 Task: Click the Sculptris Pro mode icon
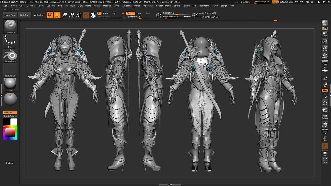pyautogui.click(x=93, y=15)
